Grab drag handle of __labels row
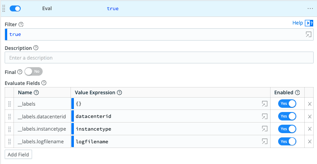This screenshot has height=164, width=317. 10,104
